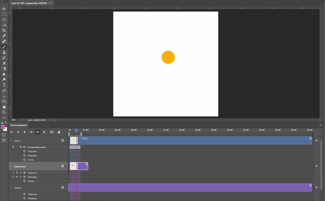Add media to the Слой 0 track

tap(317, 187)
